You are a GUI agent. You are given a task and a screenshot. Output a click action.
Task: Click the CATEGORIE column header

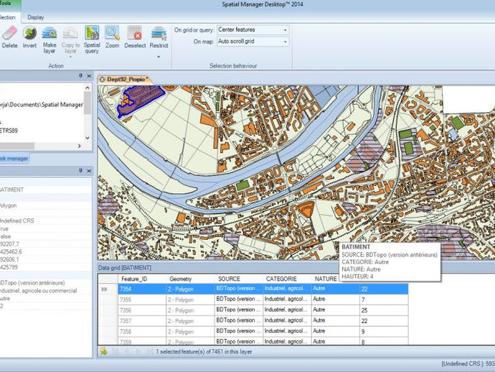[281, 279]
